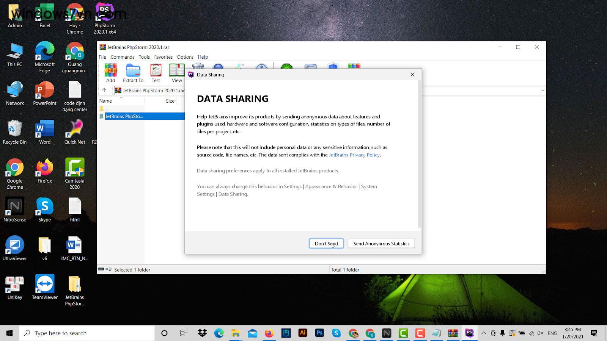Go up one folder level arrow

click(104, 90)
